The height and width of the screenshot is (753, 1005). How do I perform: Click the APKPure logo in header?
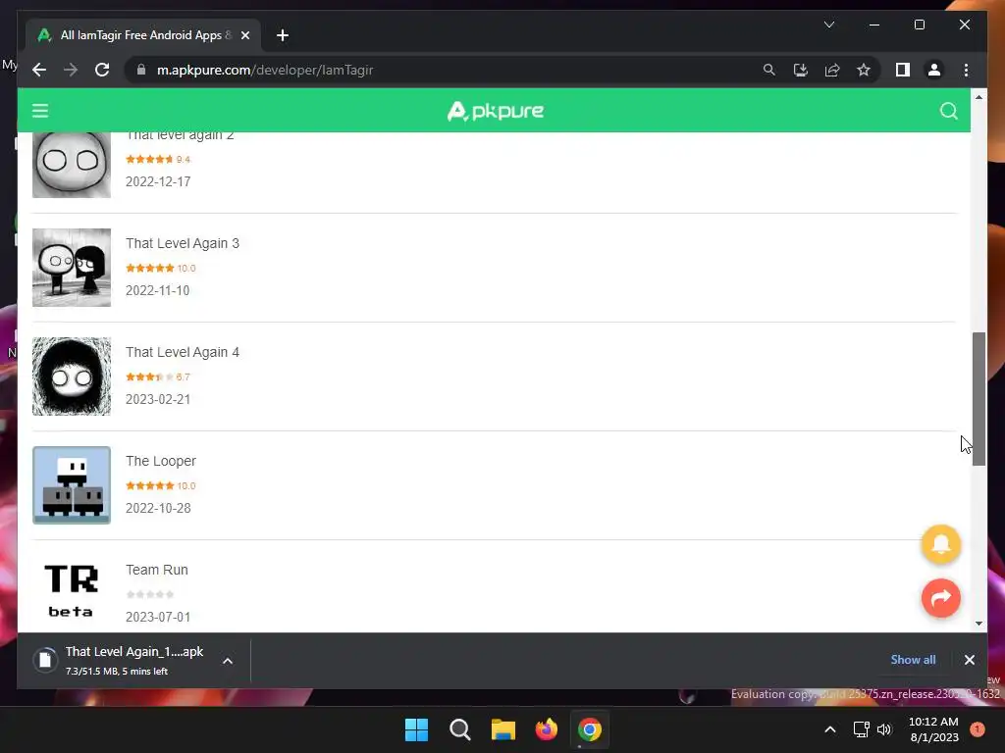point(495,111)
